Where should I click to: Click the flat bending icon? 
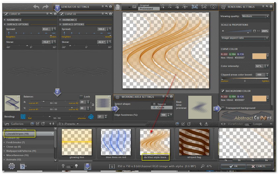23,116
